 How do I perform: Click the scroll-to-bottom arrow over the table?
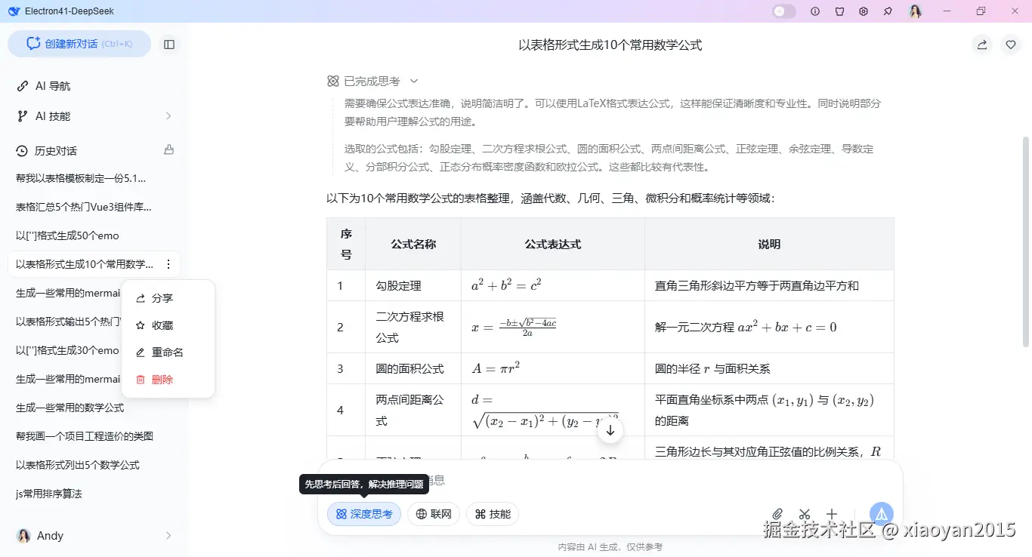click(610, 430)
